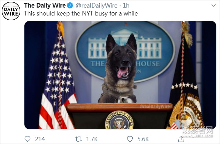Click the @realDailyWire watermark on the image
This screenshot has width=220, height=144.
(155, 106)
